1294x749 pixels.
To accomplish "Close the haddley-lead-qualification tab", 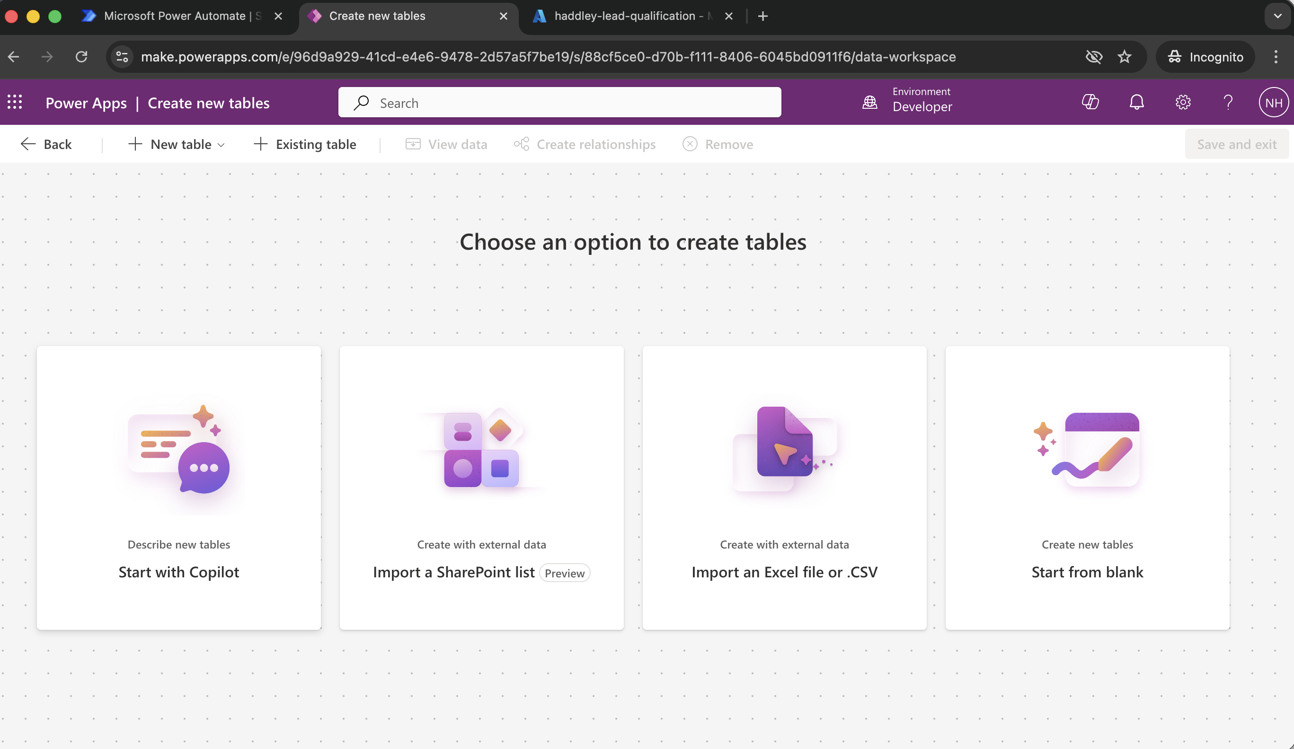I will (x=728, y=16).
